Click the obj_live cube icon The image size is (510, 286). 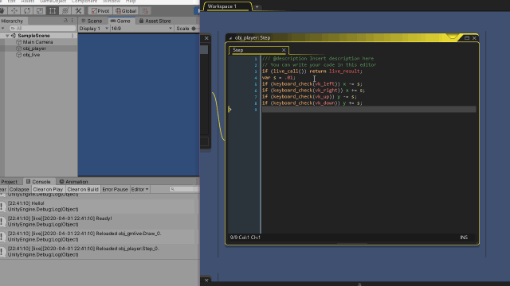[18, 55]
